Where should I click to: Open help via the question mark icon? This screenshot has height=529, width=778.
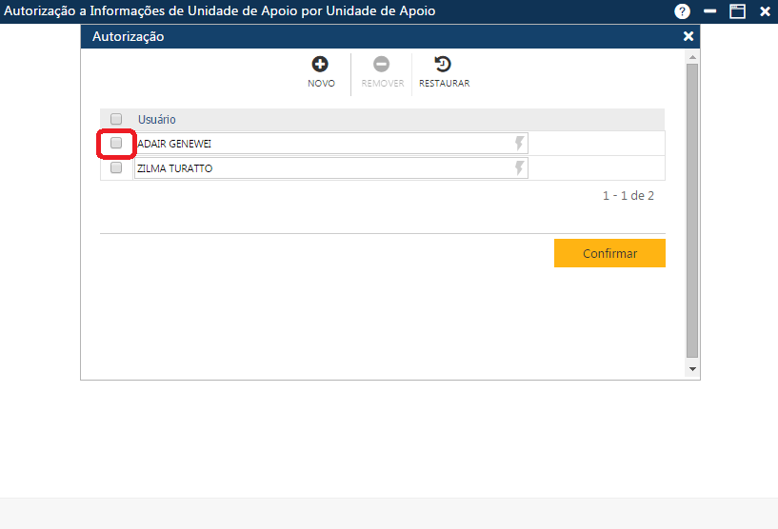point(682,11)
